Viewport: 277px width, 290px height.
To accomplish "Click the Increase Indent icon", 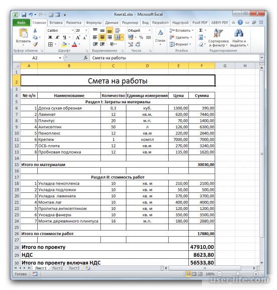I will [102, 44].
